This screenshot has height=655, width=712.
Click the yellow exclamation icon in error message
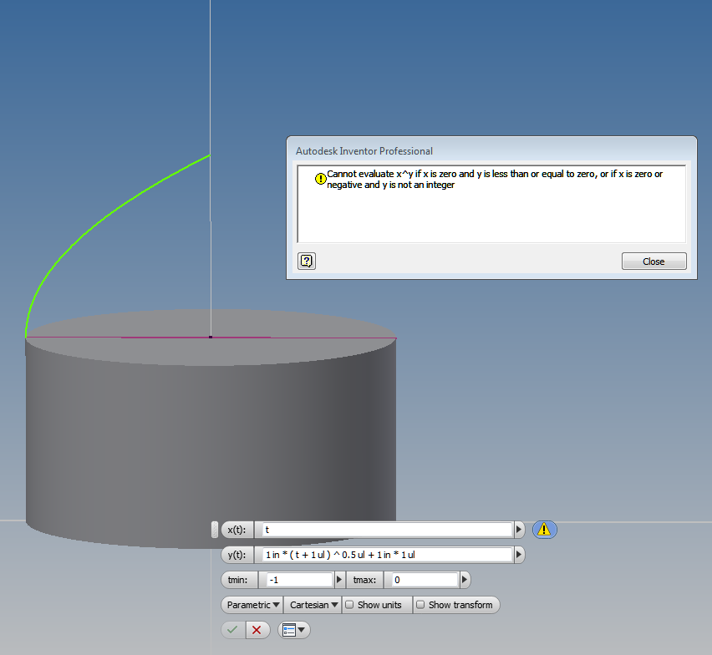[321, 179]
